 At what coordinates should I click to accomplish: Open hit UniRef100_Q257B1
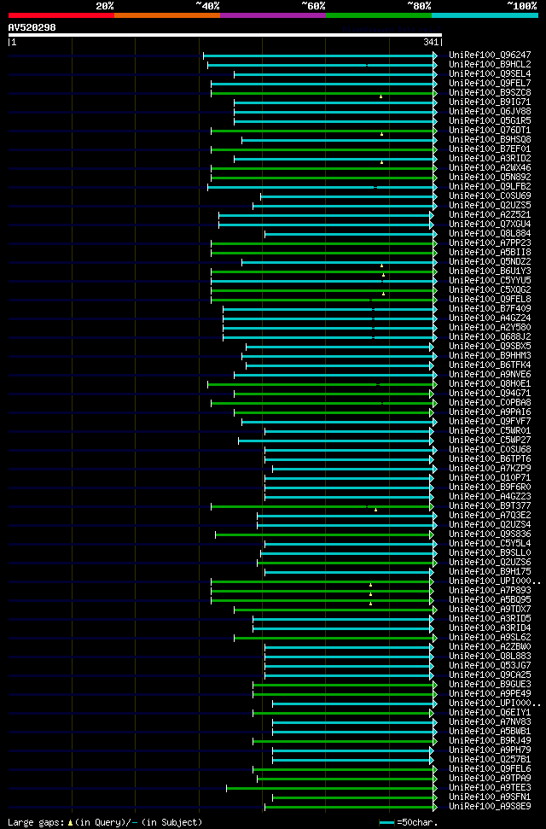click(x=490, y=760)
